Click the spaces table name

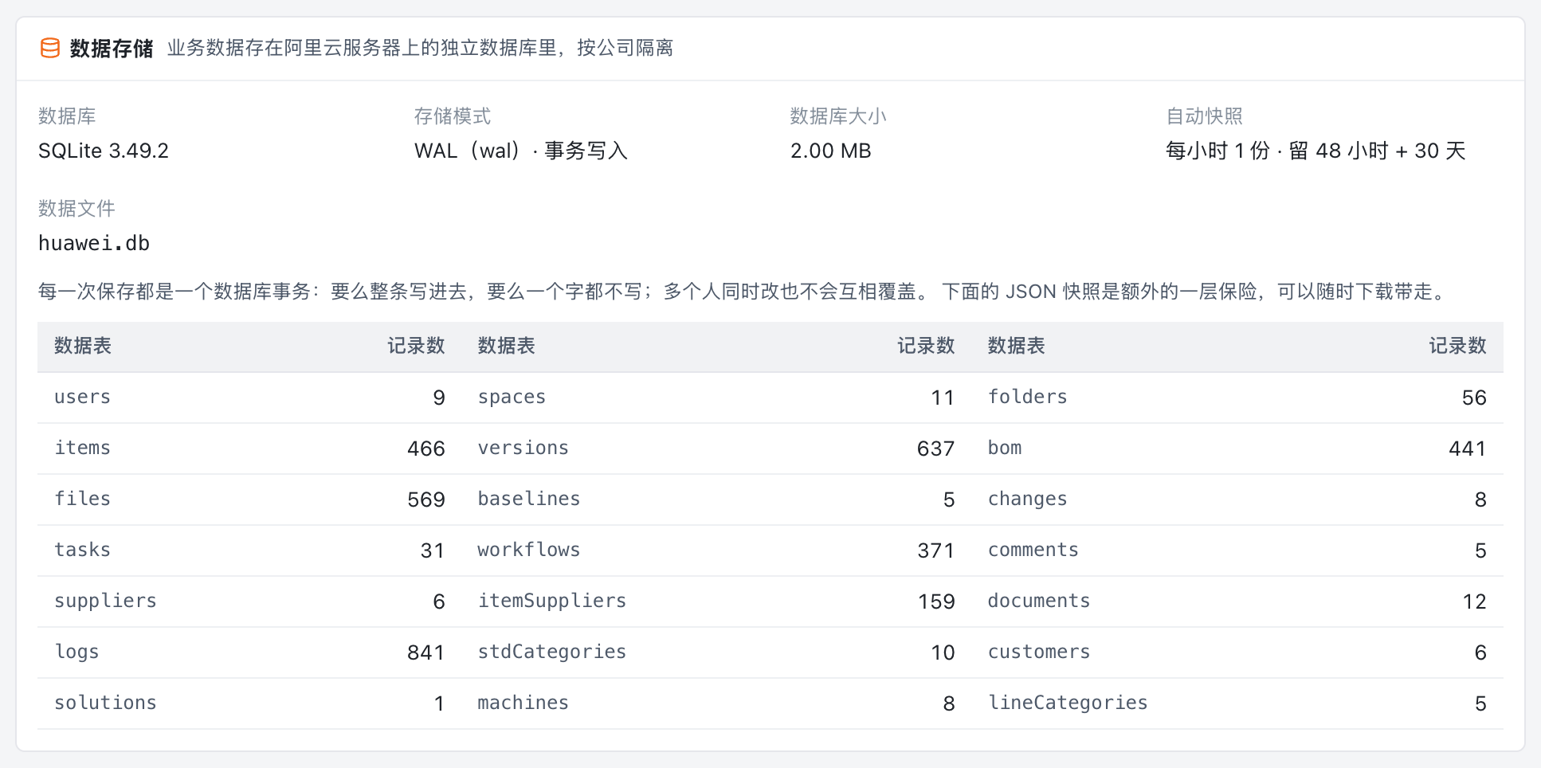[x=512, y=397]
